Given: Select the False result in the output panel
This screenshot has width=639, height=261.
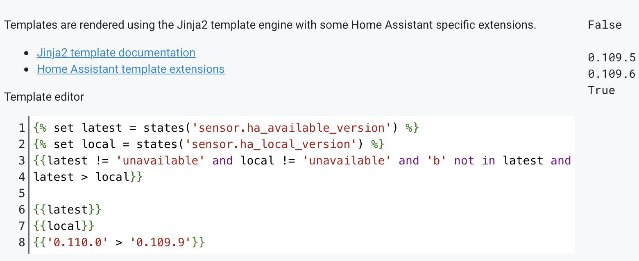Looking at the screenshot, I should (x=605, y=25).
